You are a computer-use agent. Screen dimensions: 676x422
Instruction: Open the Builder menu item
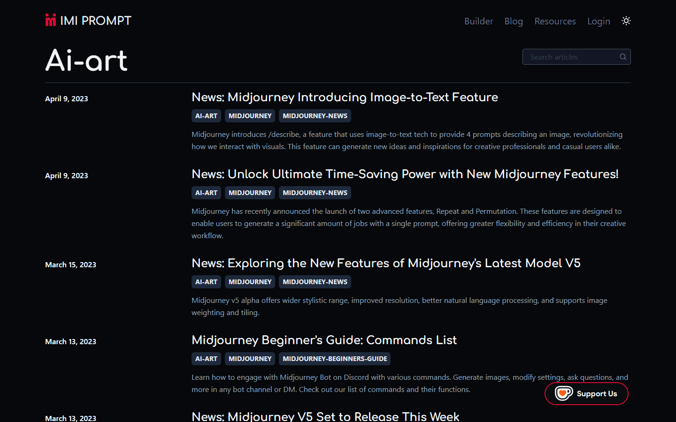(478, 21)
